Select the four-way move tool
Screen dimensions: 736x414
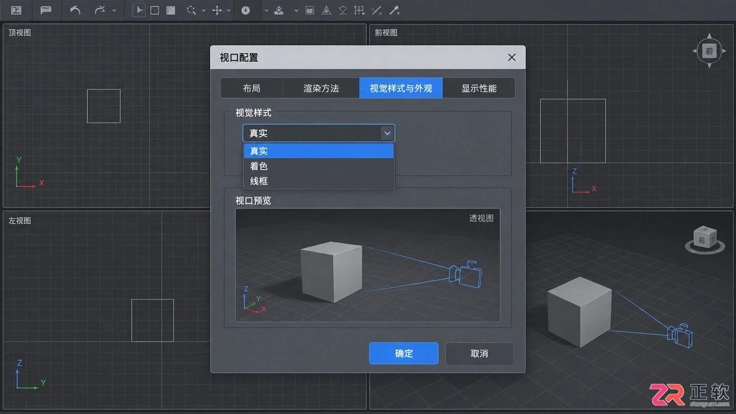[217, 10]
